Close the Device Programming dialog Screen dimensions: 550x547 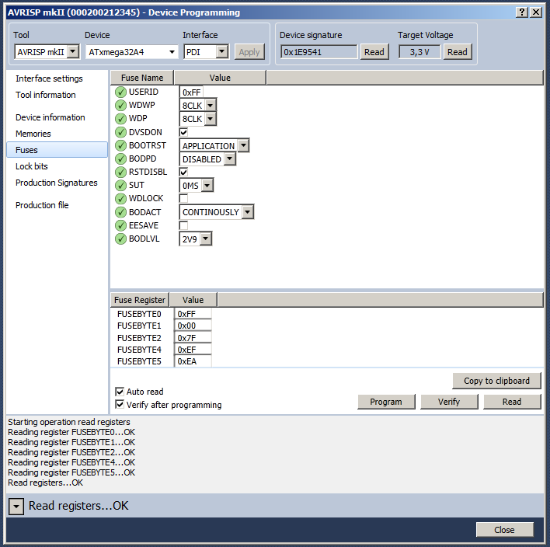(504, 530)
